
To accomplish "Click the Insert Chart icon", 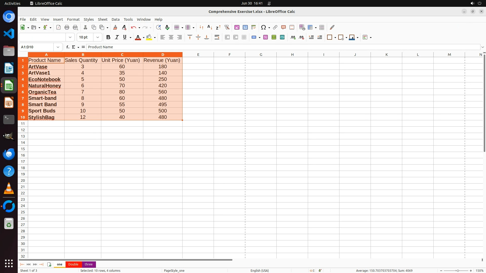I will click(x=245, y=27).
